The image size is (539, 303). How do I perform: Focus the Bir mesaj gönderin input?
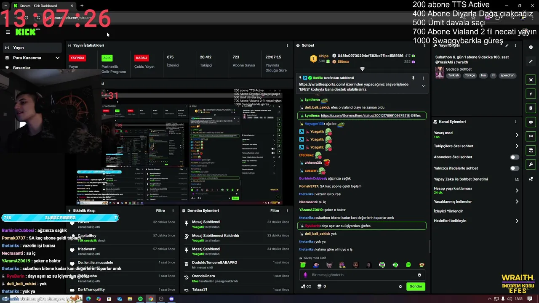(x=362, y=275)
